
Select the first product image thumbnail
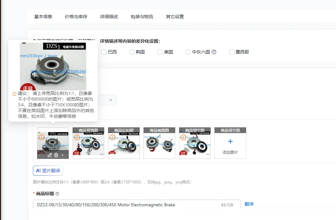[x=53, y=143]
